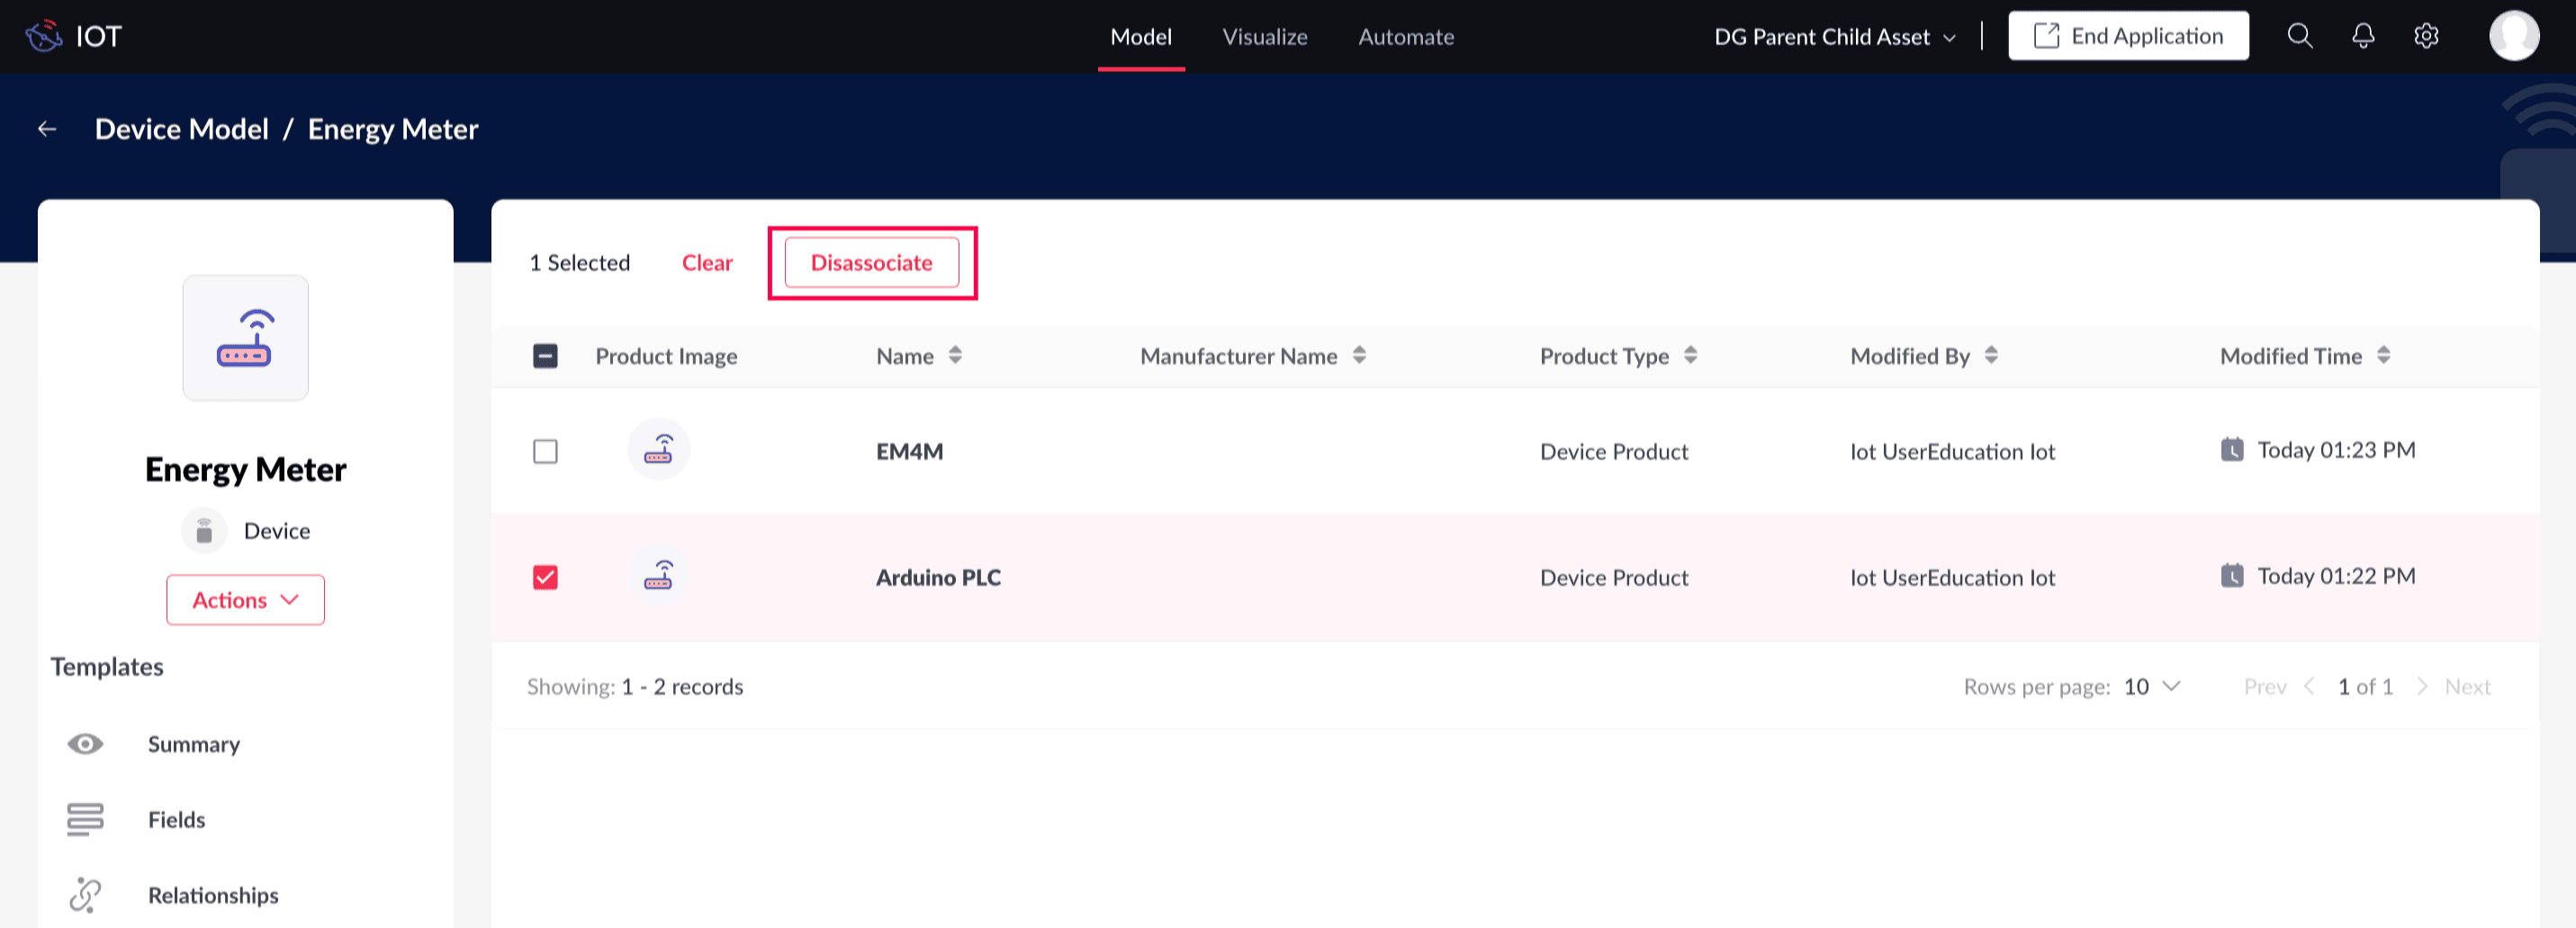Click the Clear selection link

coord(707,263)
